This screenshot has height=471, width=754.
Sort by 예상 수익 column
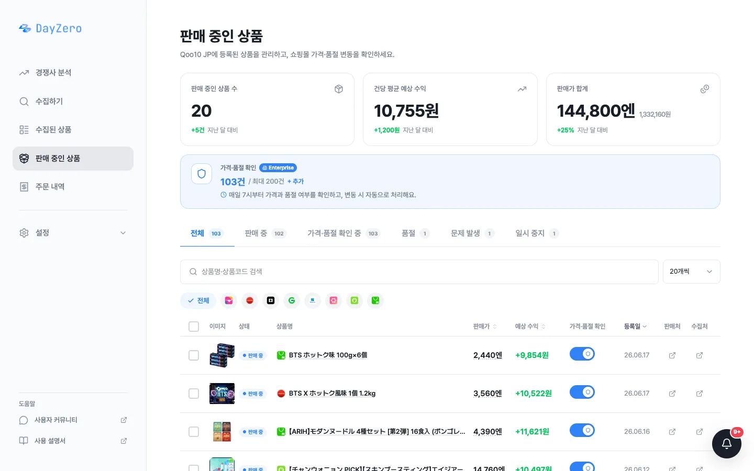pyautogui.click(x=530, y=327)
